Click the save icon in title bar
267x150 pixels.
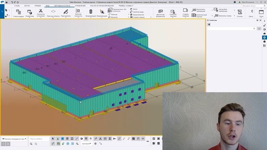click(x=7, y=2)
